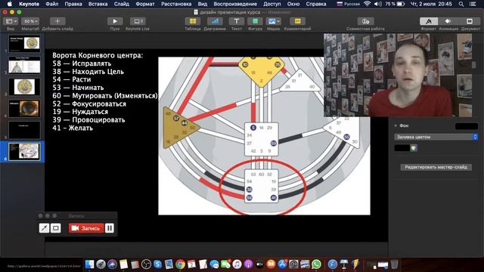Select slide 4 thumbnail in the navigator
Viewport: 484px width, 272px height.
click(24, 108)
